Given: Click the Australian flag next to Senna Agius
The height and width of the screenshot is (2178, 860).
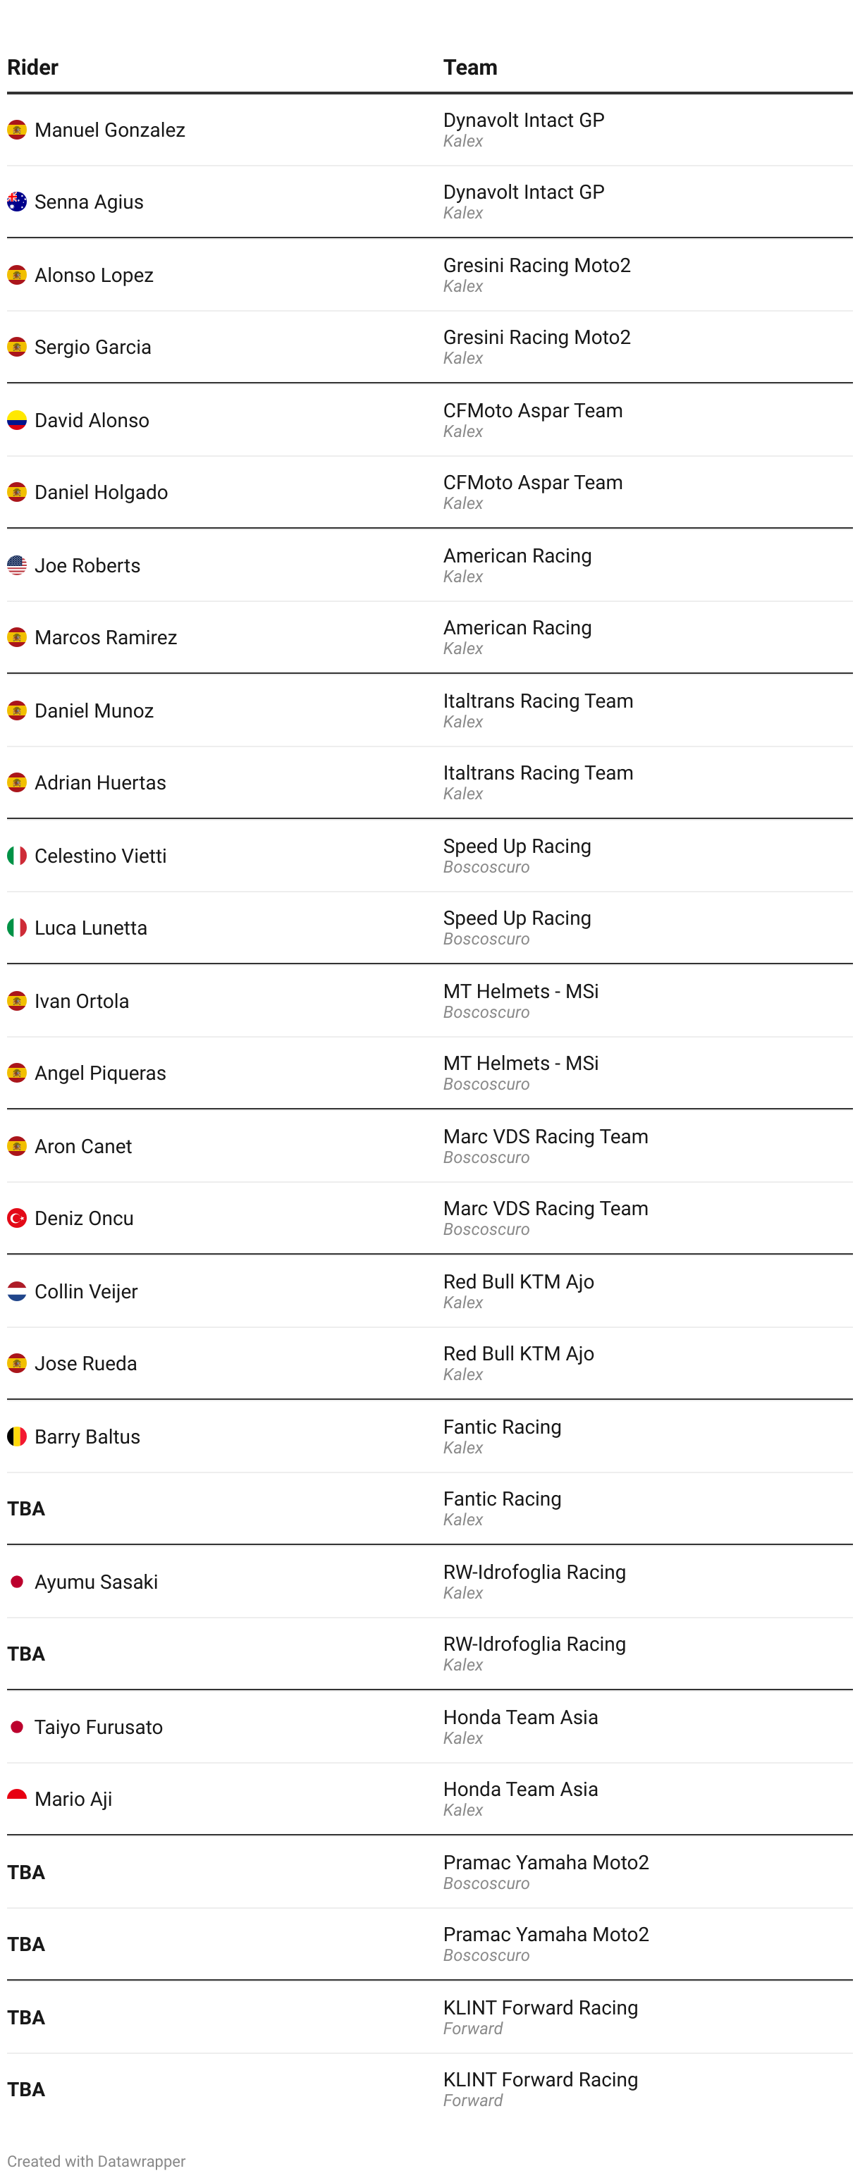Looking at the screenshot, I should [x=17, y=202].
